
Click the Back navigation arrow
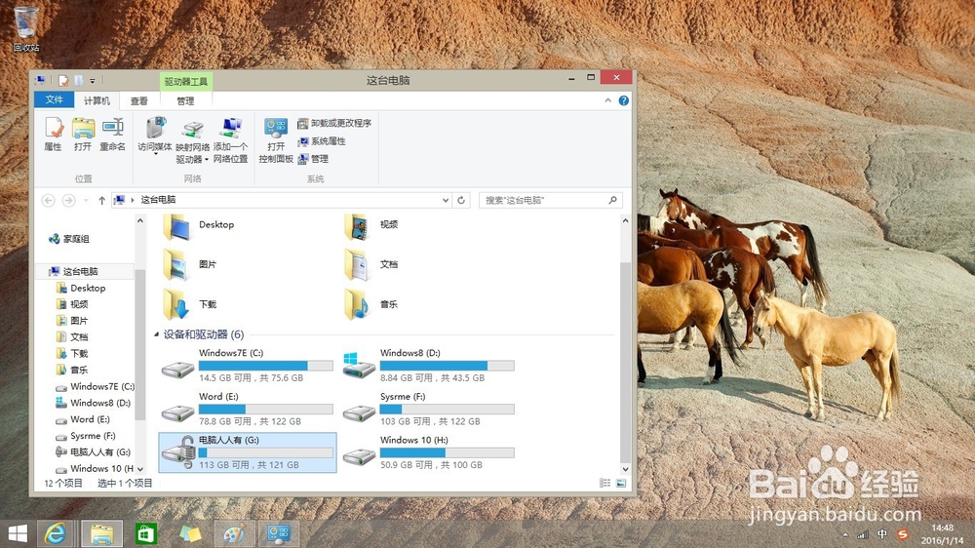click(x=48, y=200)
